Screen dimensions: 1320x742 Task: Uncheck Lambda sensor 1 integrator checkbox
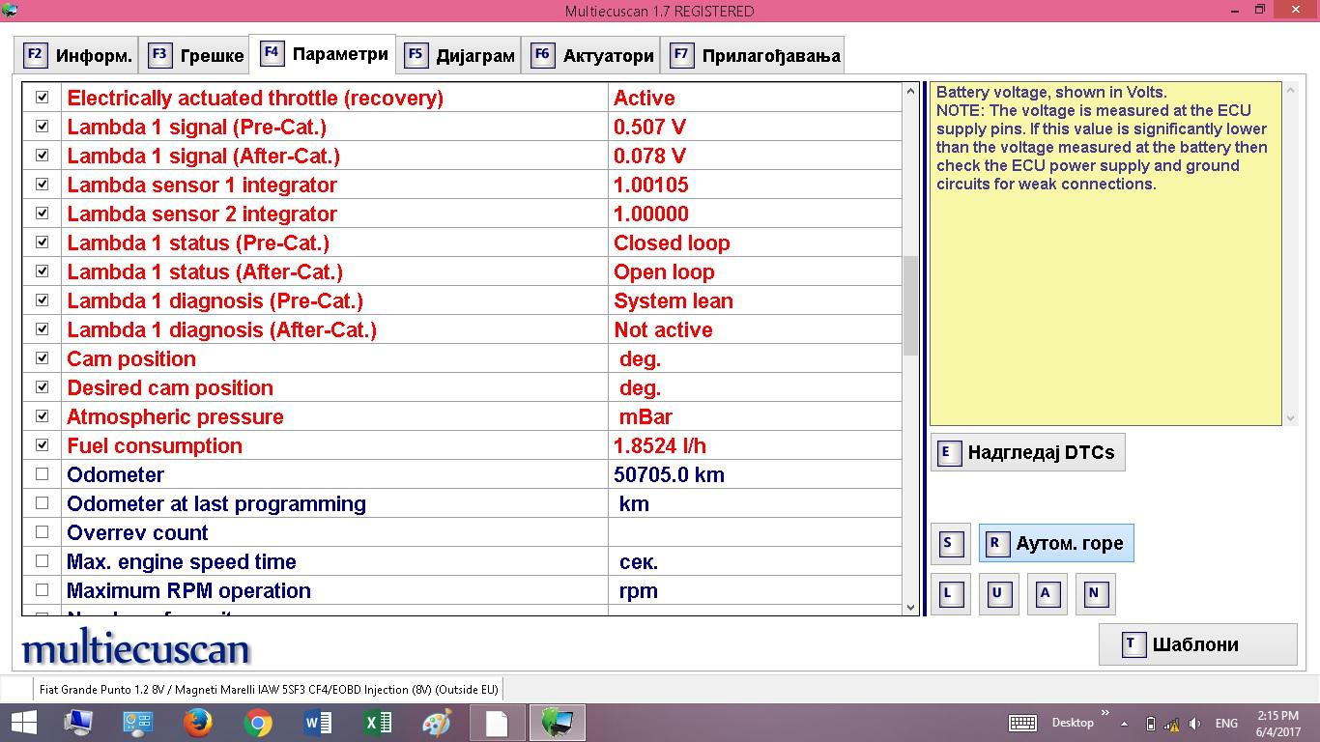click(x=42, y=185)
